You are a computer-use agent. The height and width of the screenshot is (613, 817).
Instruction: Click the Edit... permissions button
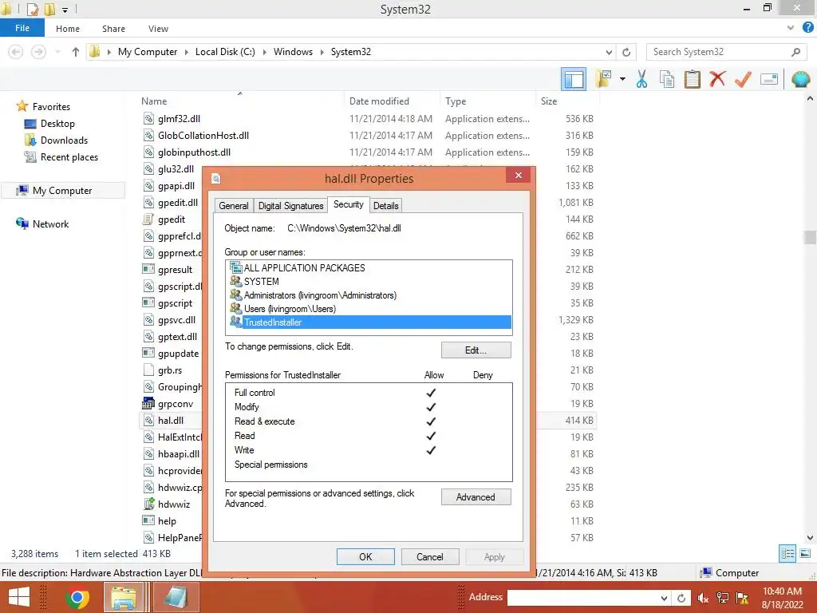(476, 350)
